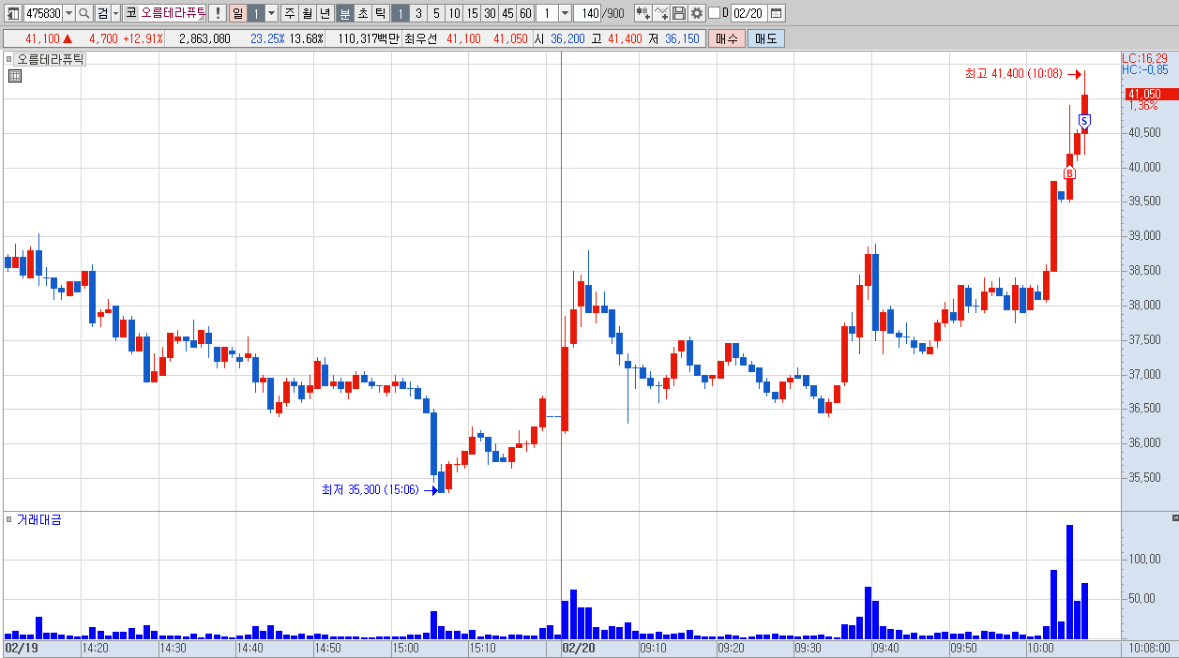Select the 분 minute period toggle
The height and width of the screenshot is (658, 1179).
(344, 13)
